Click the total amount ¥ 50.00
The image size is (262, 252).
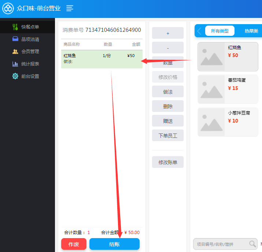[132, 232]
